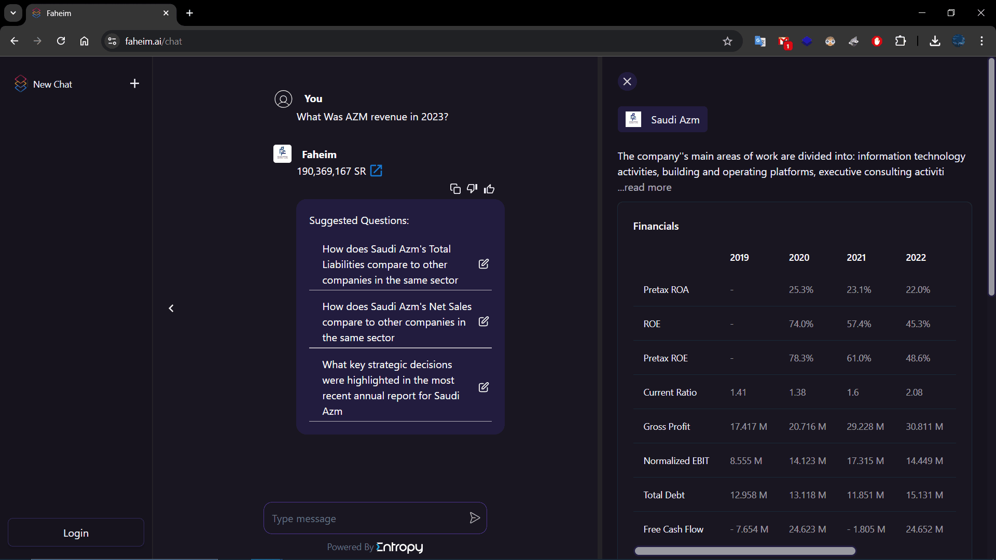Collapse the side panel with left chevron
996x560 pixels.
tap(171, 309)
